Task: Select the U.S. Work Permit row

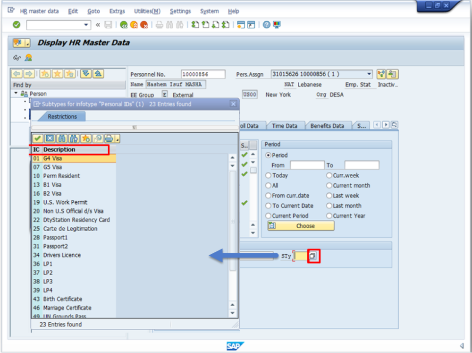Action: pyautogui.click(x=74, y=202)
